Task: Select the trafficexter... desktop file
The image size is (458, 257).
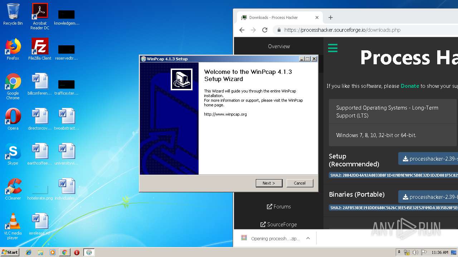Action: (67, 87)
